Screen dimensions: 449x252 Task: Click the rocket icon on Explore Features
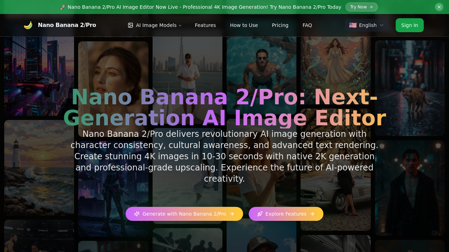tap(260, 214)
